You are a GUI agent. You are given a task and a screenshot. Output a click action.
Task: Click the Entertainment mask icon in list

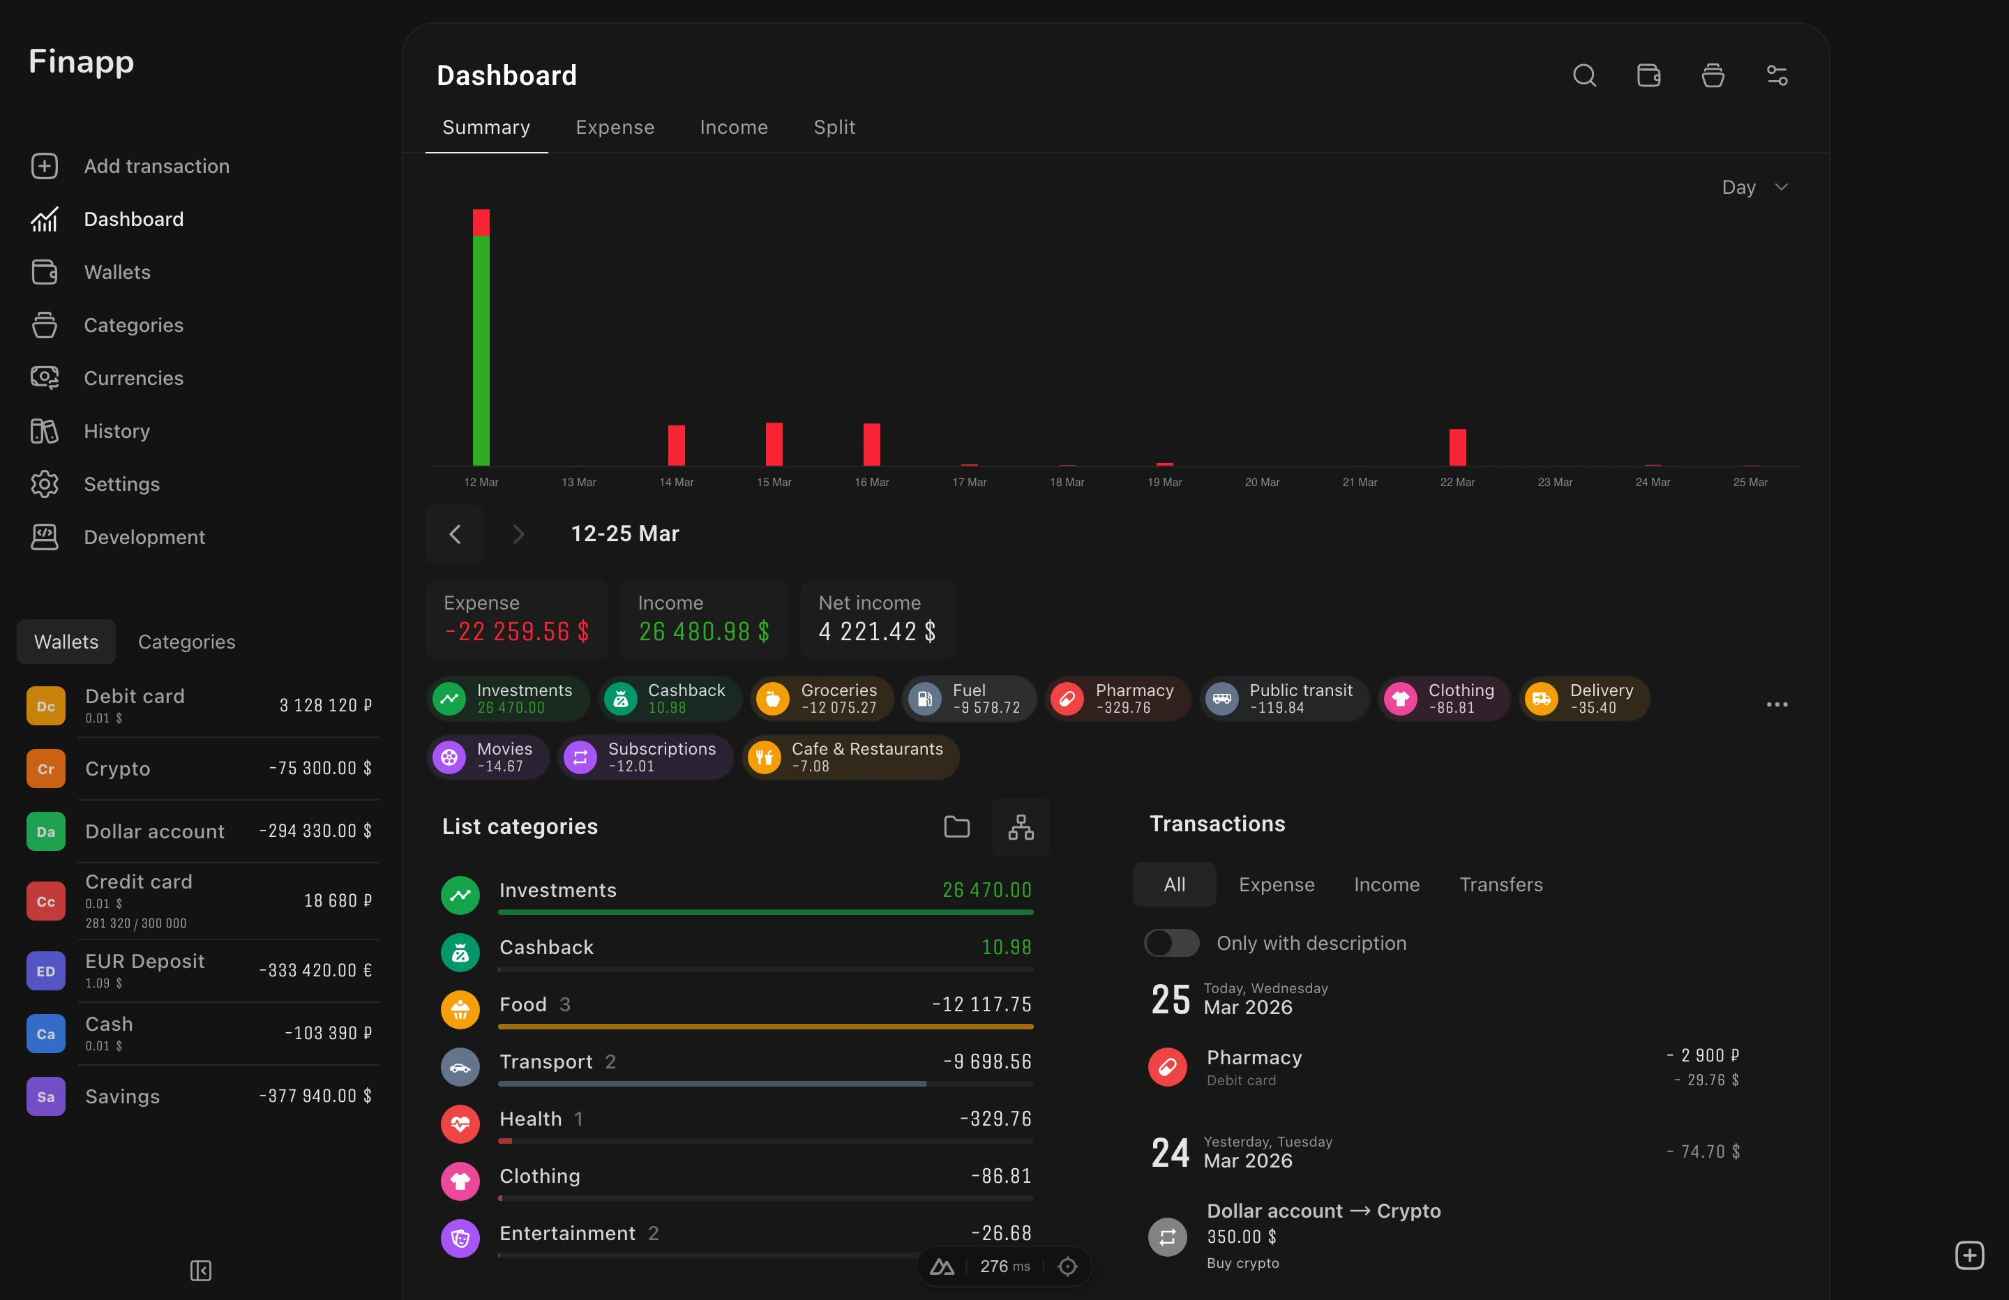point(460,1239)
